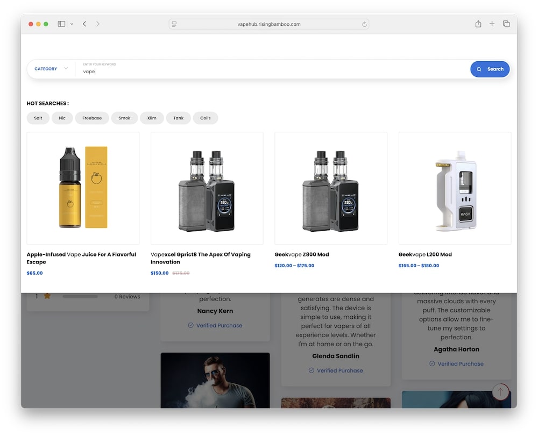Click Verified Purchase under Glenda Sandlin

click(336, 370)
